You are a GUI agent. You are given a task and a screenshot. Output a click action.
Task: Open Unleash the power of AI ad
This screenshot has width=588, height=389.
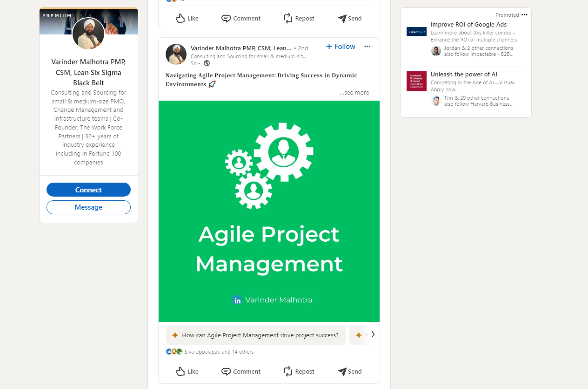464,75
